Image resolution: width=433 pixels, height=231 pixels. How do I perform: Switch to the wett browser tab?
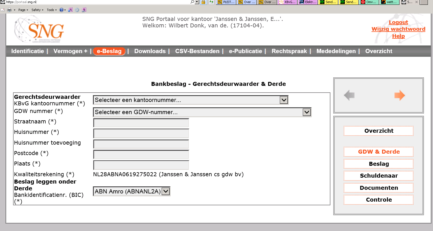(389, 2)
